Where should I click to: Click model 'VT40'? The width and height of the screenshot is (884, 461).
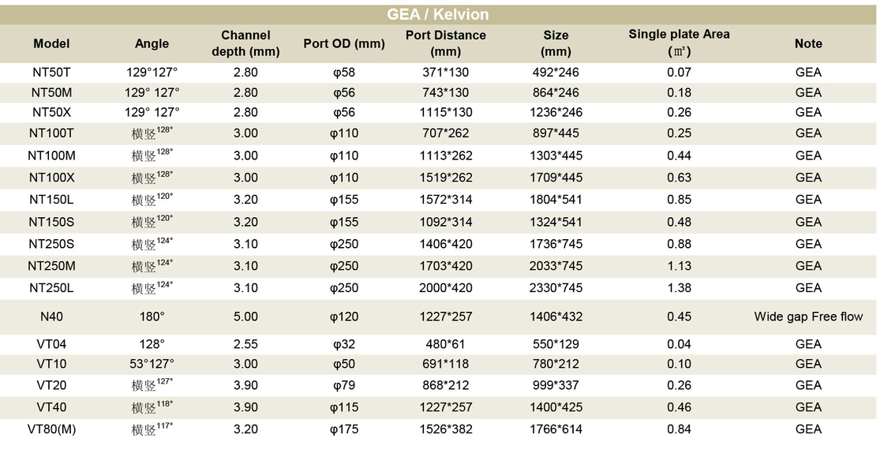[x=51, y=407]
